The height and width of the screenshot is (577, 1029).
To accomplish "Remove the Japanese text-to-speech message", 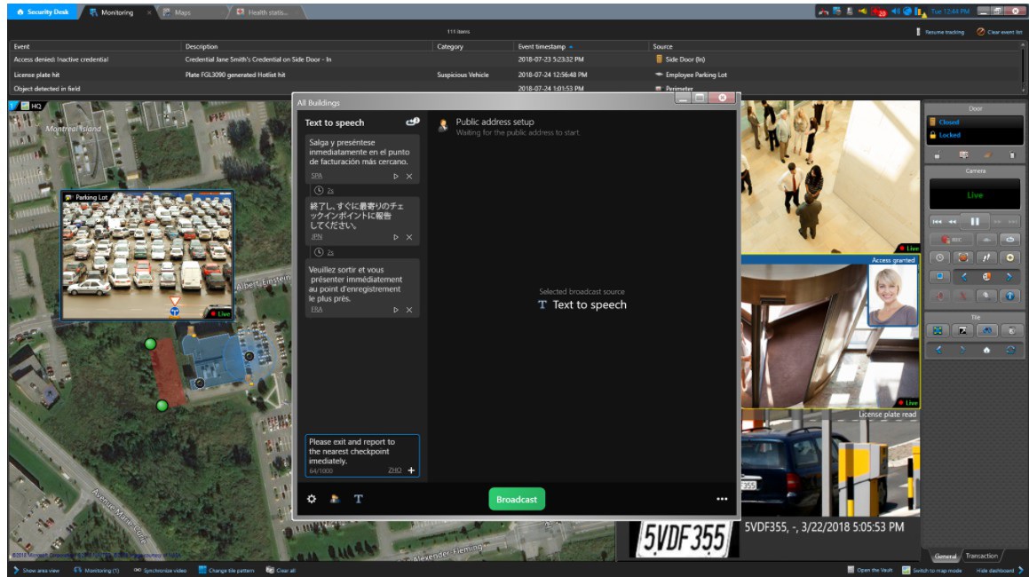I will [x=409, y=237].
